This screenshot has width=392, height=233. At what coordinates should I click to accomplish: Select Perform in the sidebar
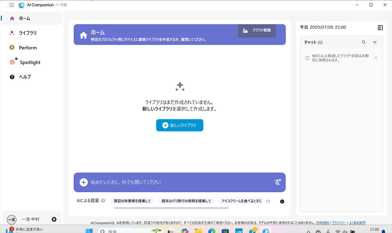point(32,48)
